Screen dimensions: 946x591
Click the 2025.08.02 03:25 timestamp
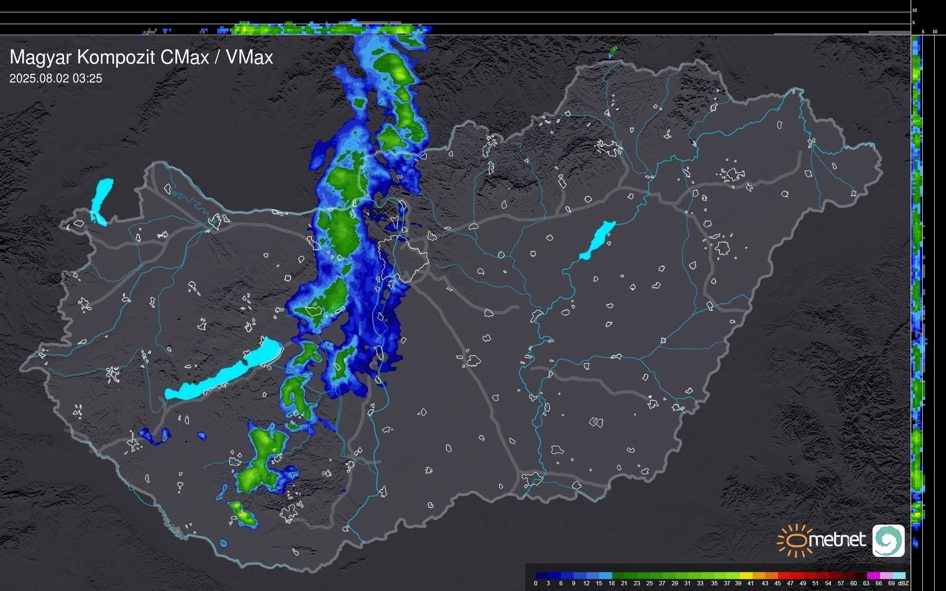56,79
